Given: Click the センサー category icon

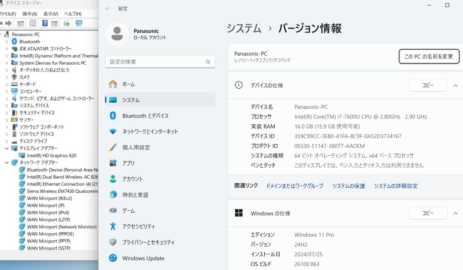Looking at the screenshot, I should pyautogui.click(x=14, y=120).
